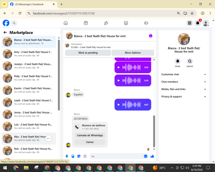This screenshot has height=172, width=215.
Task: Click the browser address bar URL
Action: [64, 13]
